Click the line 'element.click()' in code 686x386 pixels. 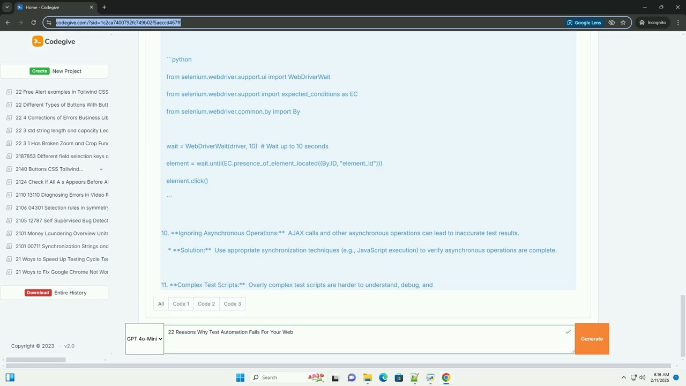(x=187, y=181)
